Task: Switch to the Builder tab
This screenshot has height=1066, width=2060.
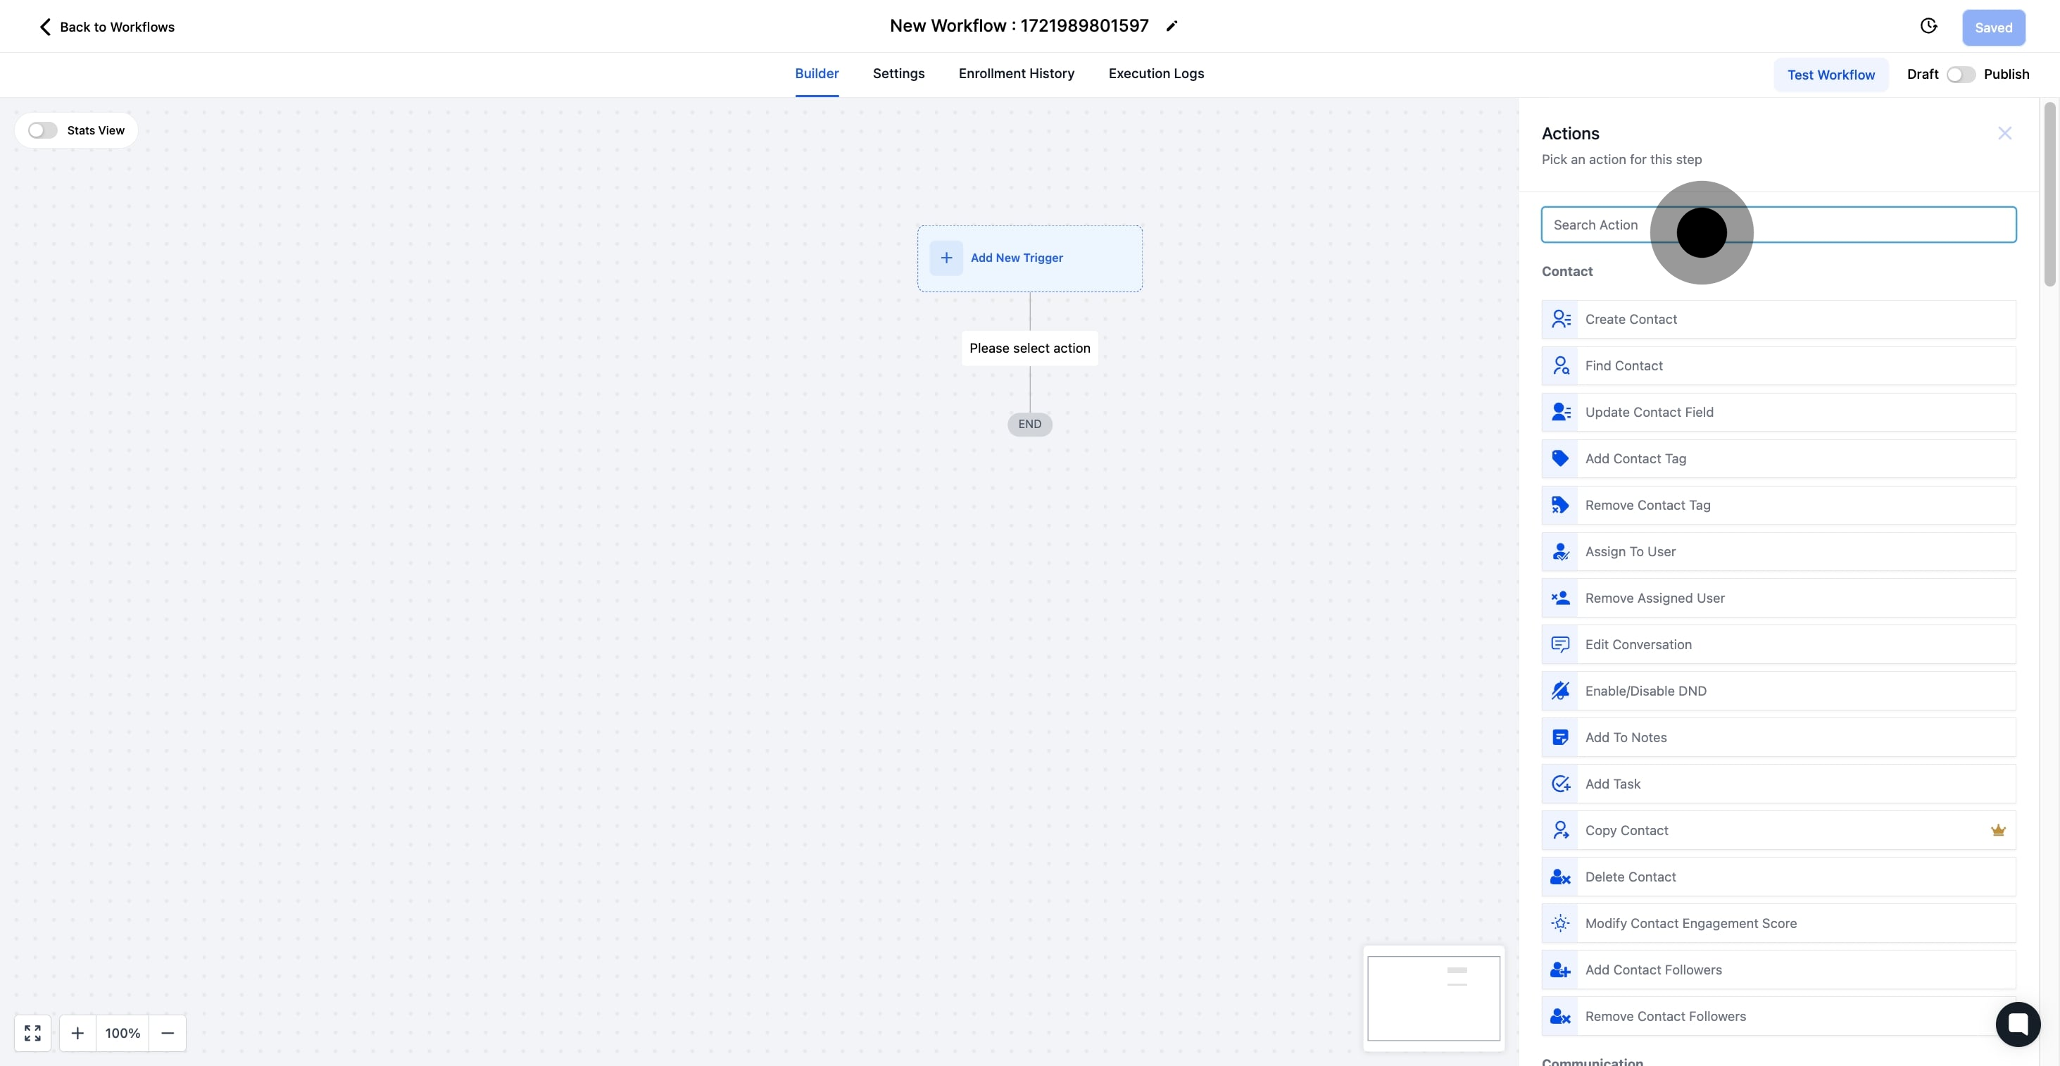Action: tap(817, 73)
